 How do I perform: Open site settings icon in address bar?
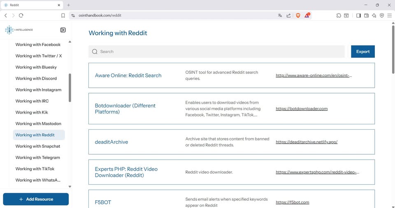(x=73, y=15)
